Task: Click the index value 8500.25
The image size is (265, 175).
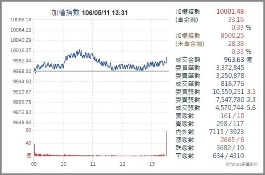Action: pos(232,36)
